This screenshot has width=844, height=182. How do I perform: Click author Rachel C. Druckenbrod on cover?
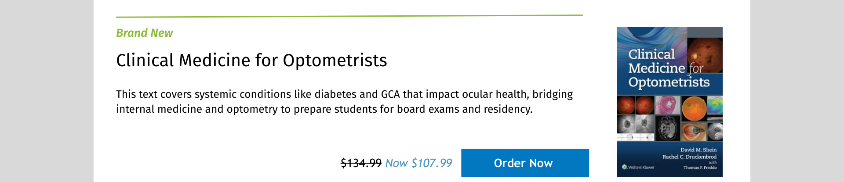(x=689, y=157)
